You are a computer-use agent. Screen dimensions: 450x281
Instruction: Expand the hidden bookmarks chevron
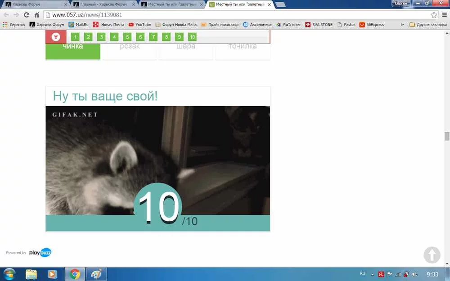coord(402,25)
